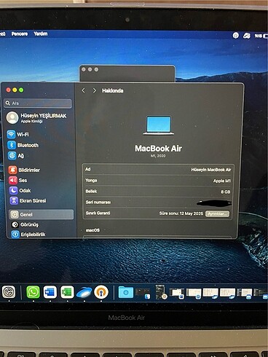Click the Seri numarası row label
Viewport: 268px width, 357px height.
pos(98,202)
